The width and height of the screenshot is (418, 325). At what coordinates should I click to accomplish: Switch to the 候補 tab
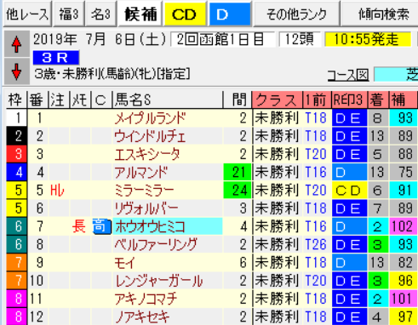click(140, 14)
